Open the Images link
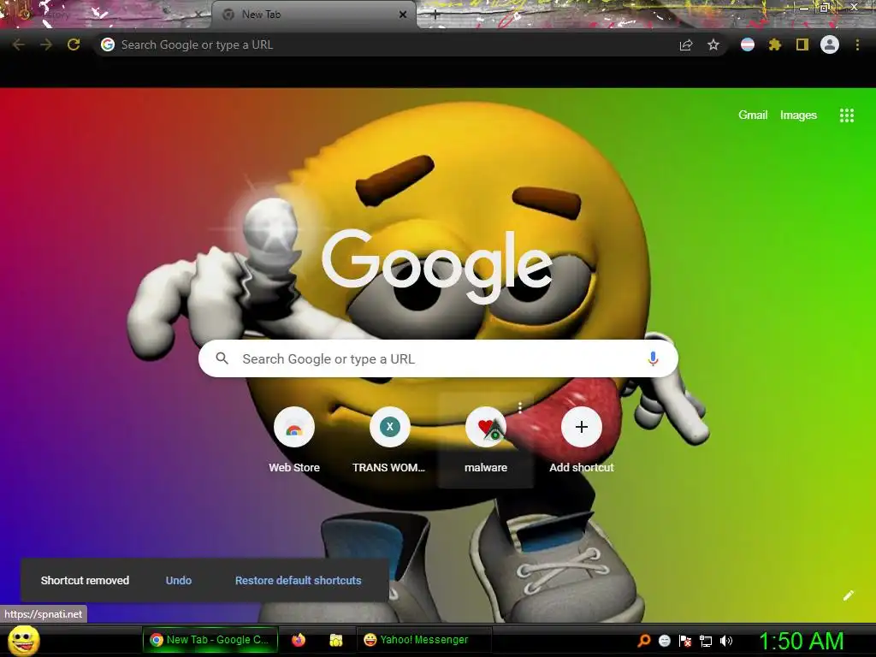Screen dimensions: 876x657 pos(798,115)
